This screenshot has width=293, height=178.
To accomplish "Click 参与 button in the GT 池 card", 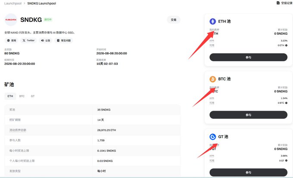I will (248, 172).
